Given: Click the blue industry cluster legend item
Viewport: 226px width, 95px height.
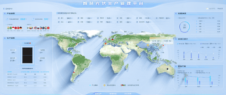Looking at the screenshot, I should 93,85.
